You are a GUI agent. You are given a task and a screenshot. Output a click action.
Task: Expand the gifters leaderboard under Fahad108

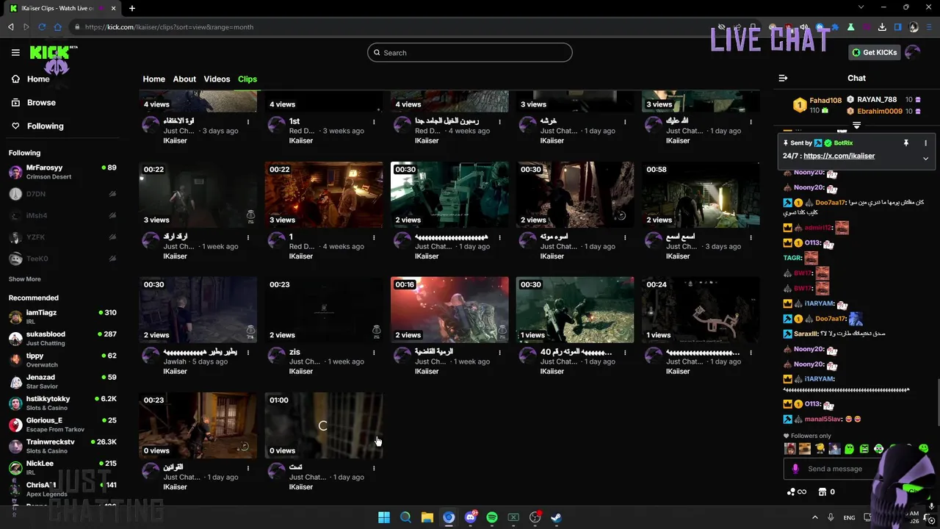[856, 126]
